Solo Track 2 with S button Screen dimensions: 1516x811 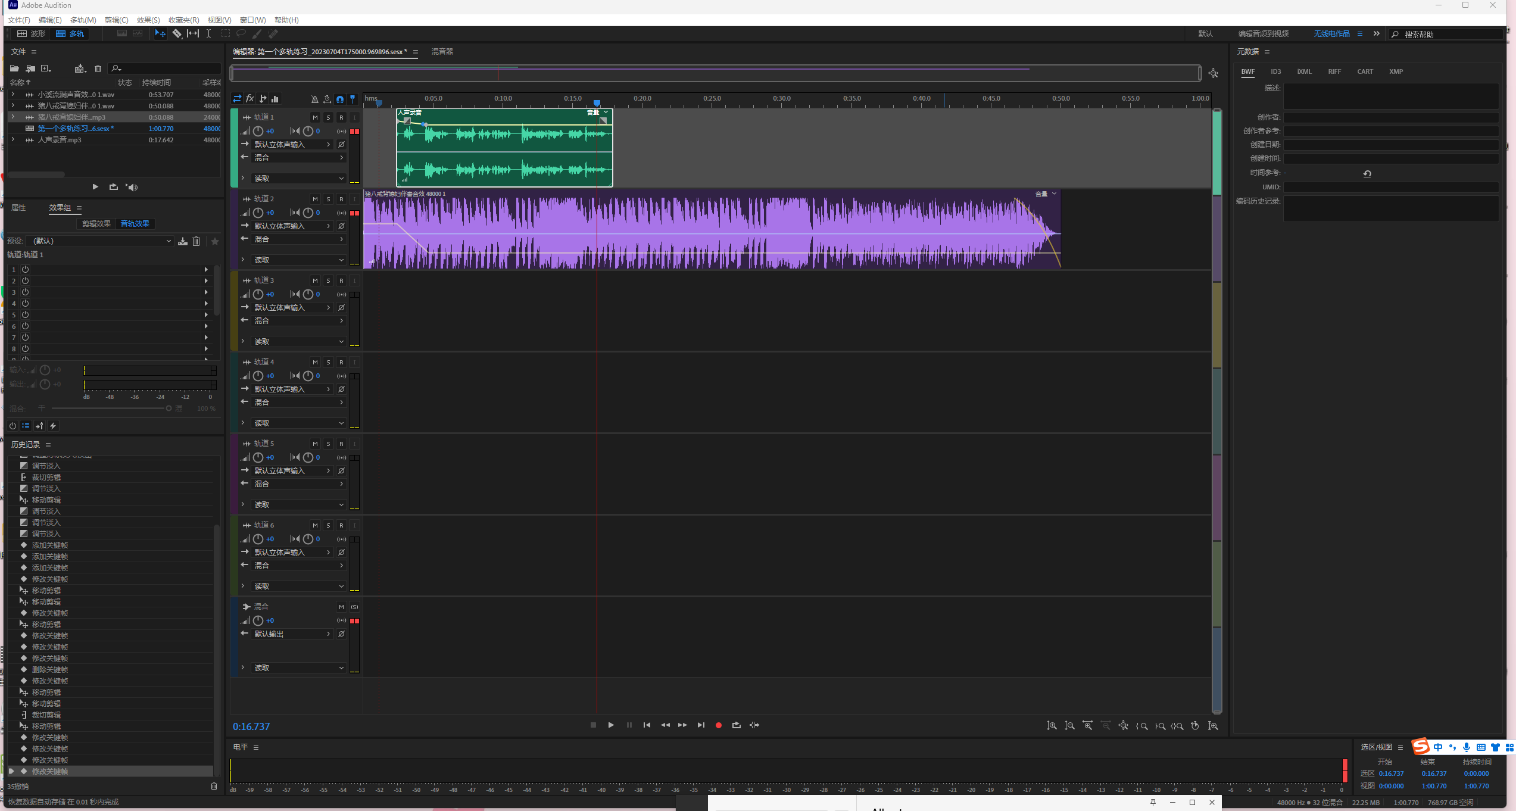[x=328, y=199]
